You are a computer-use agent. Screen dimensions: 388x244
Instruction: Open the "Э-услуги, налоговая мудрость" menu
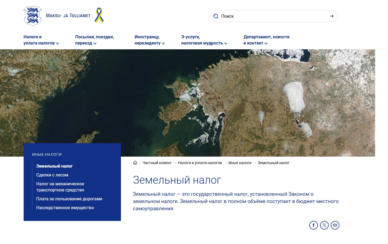(x=204, y=40)
